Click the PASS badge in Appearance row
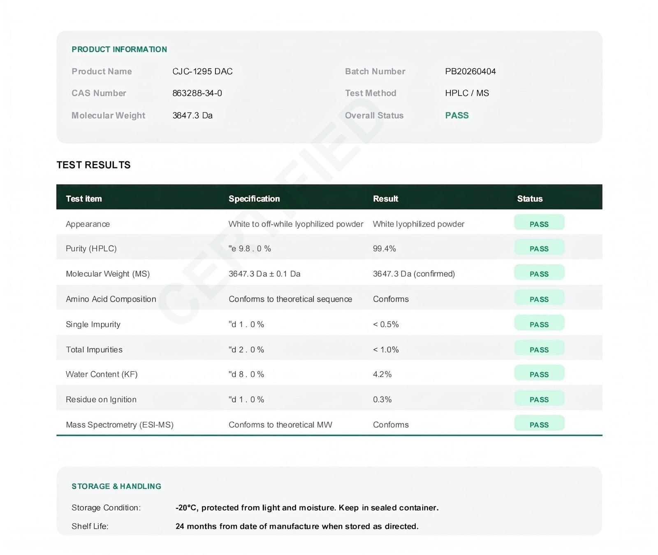This screenshot has height=555, width=658. click(x=539, y=223)
